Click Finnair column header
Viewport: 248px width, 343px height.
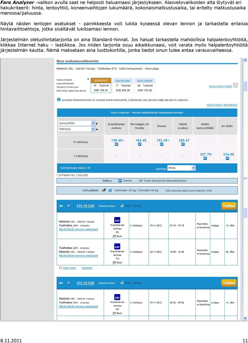(x=162, y=126)
